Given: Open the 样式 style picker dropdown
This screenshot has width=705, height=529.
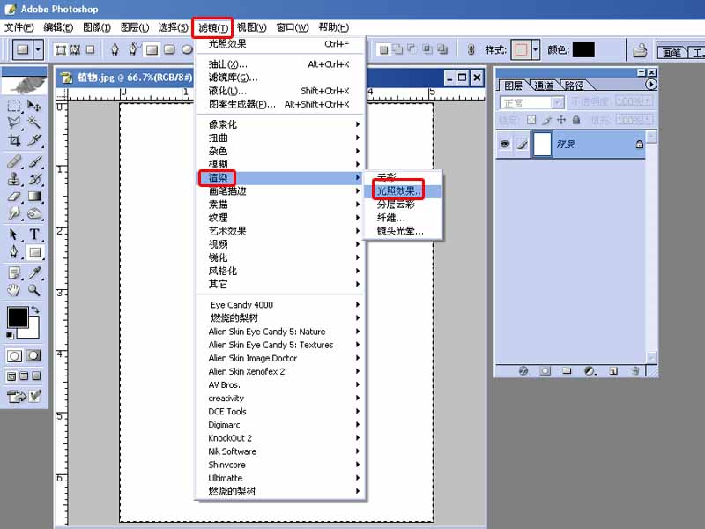Looking at the screenshot, I should 535,50.
